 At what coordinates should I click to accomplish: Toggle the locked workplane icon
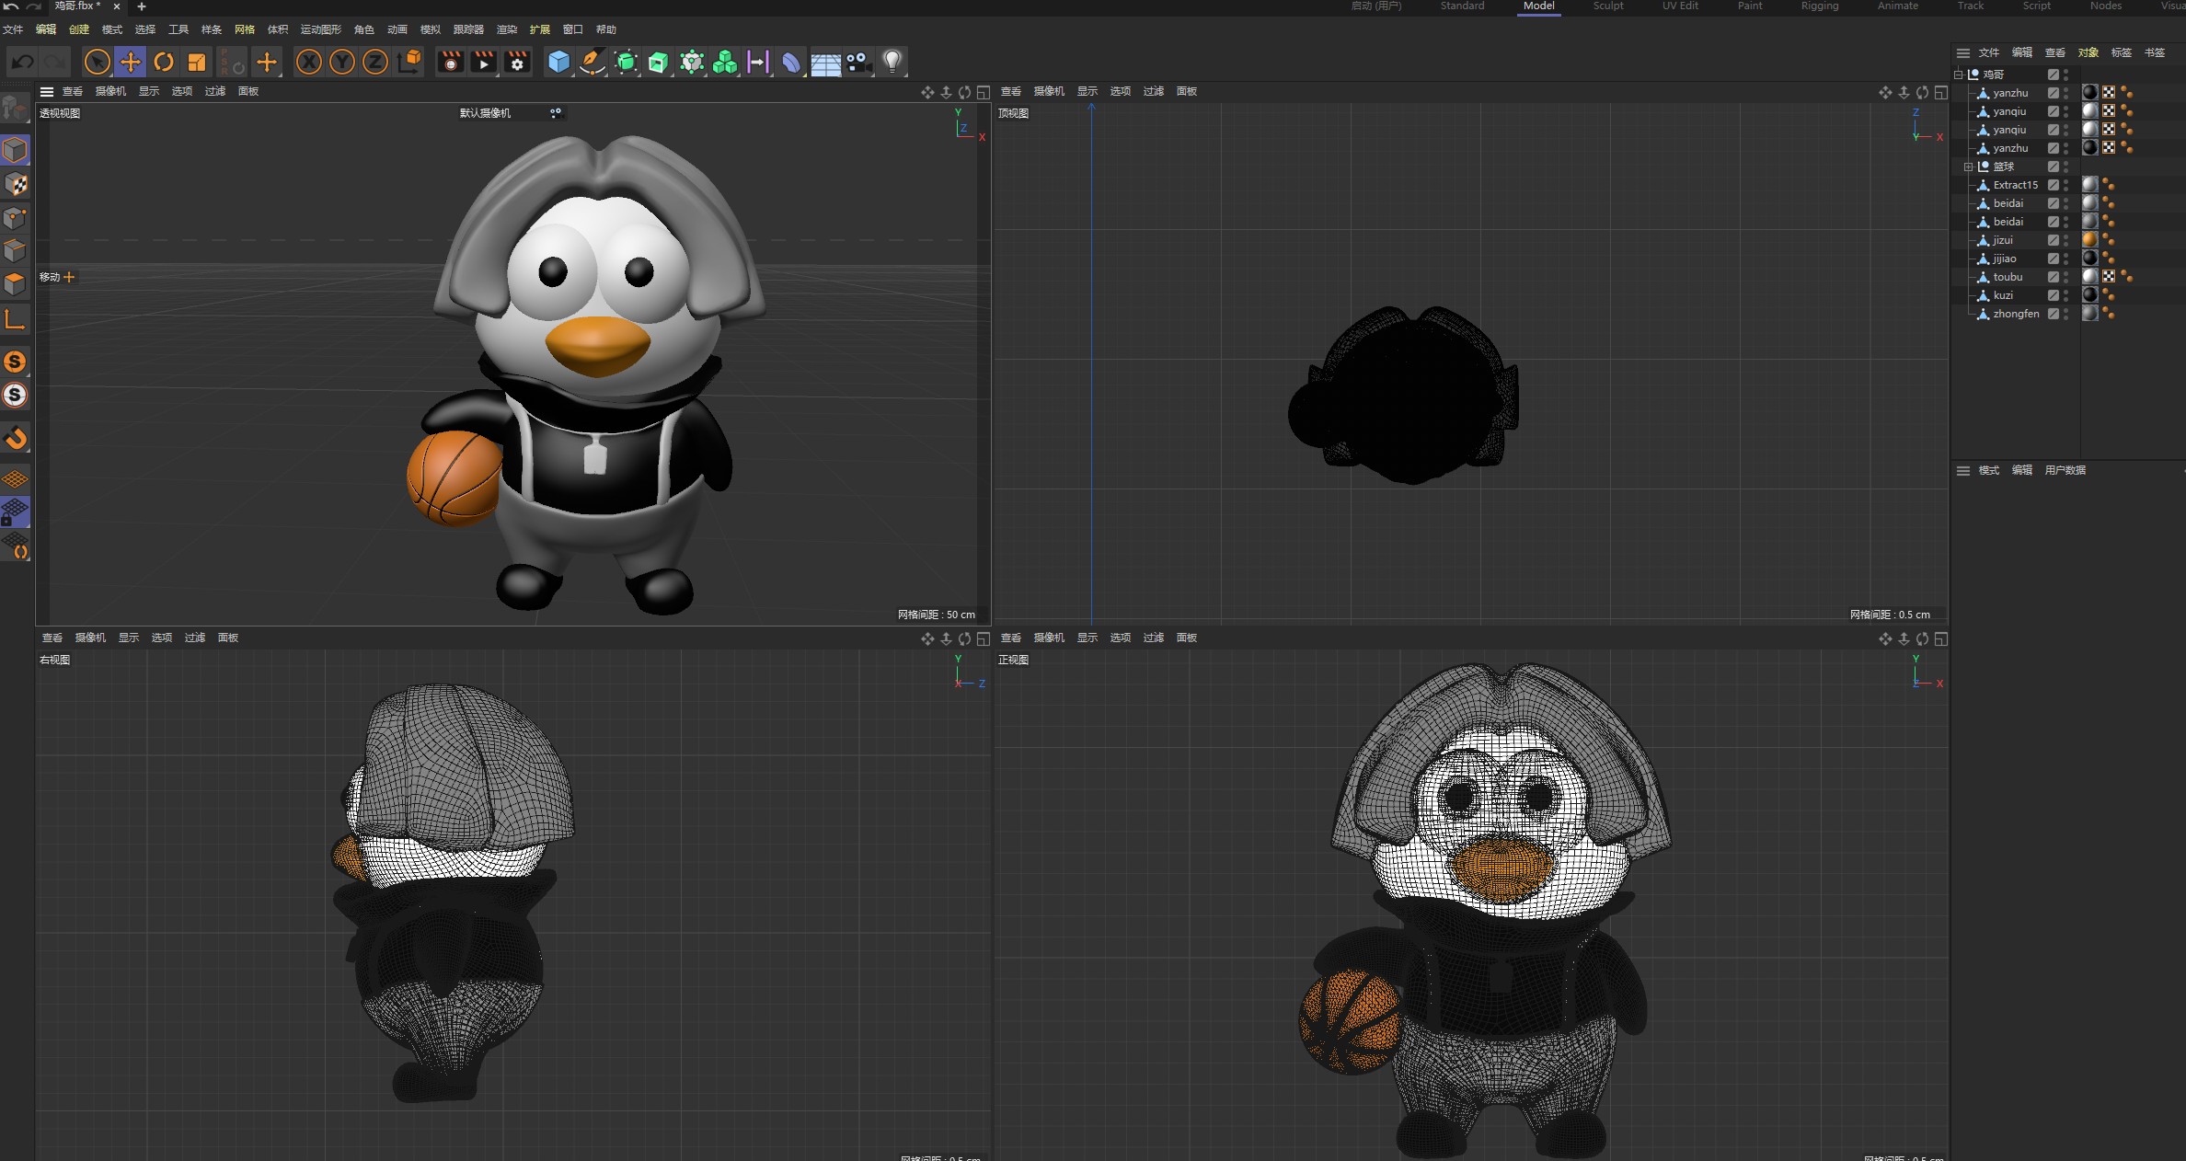point(16,512)
